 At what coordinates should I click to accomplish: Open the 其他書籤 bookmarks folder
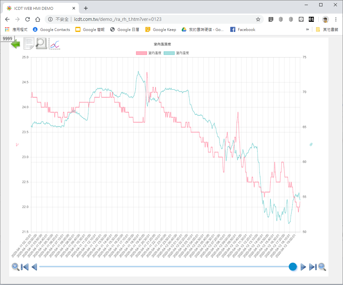click(x=327, y=29)
